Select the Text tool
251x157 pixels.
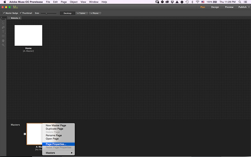(3, 32)
